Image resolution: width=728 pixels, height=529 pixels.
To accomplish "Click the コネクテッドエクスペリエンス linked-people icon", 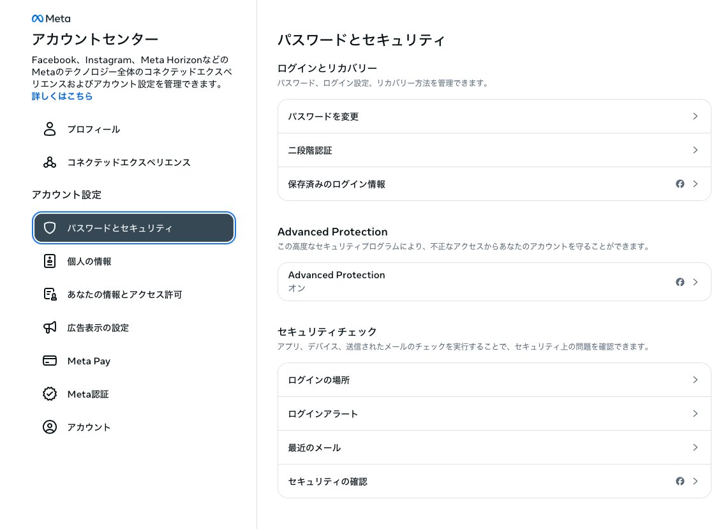I will click(x=50, y=162).
